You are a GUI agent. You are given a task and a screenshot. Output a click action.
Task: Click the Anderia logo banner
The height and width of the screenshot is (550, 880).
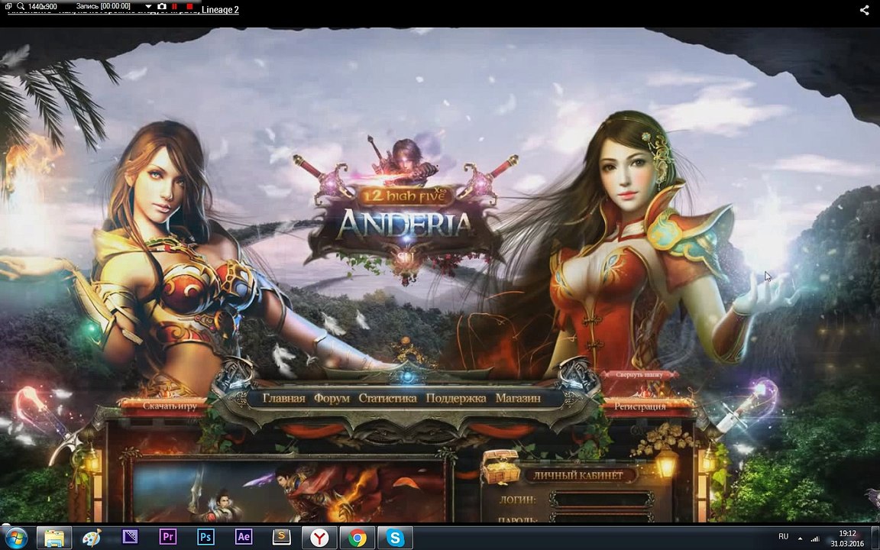pos(404,223)
